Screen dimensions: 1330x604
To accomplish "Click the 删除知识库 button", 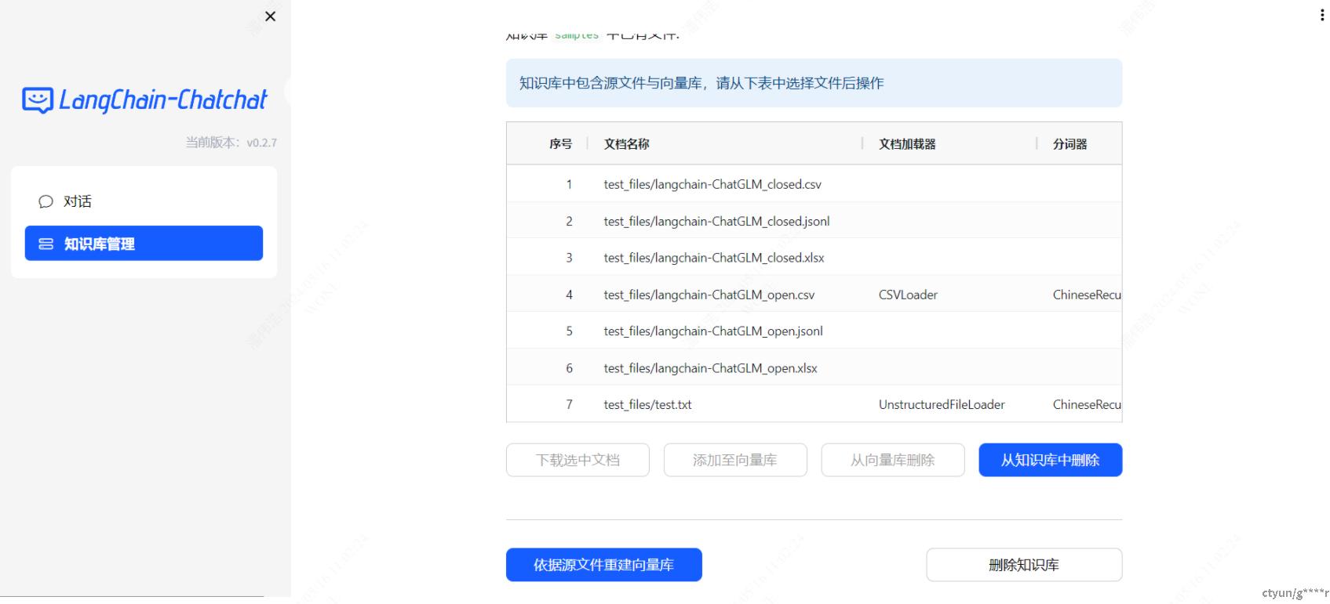I will tap(1023, 565).
